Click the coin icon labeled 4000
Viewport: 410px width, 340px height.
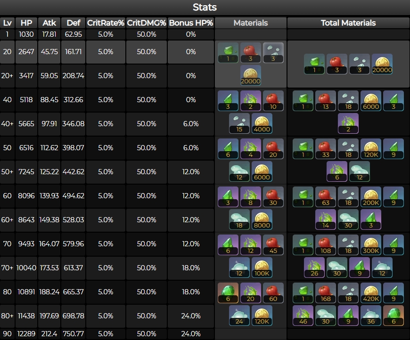[x=262, y=124]
